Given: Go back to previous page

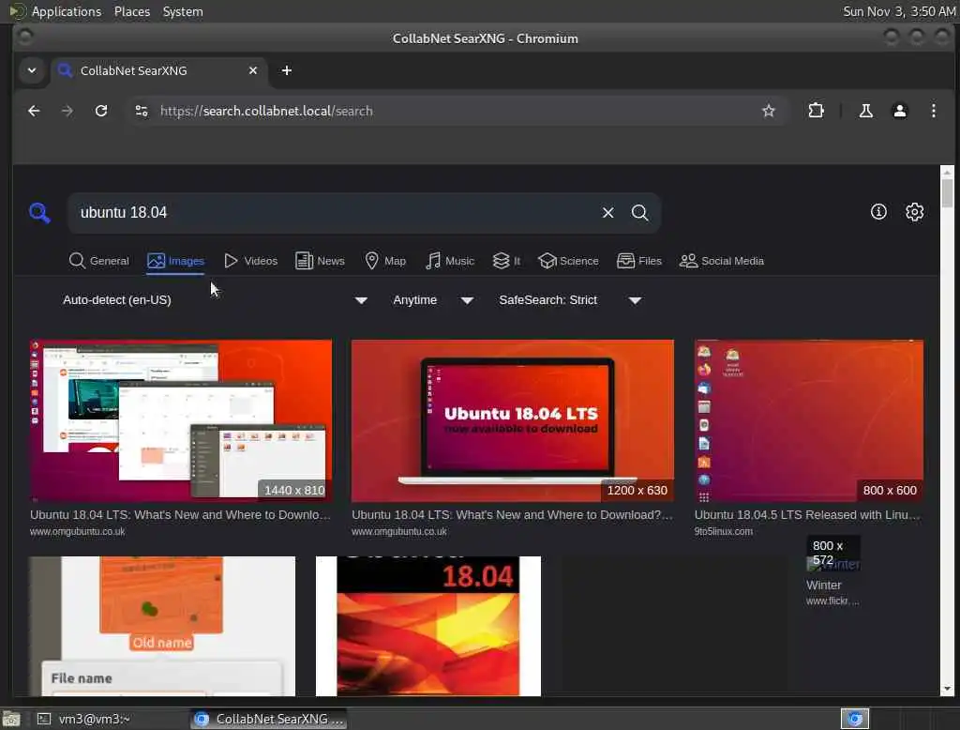Looking at the screenshot, I should click(x=34, y=111).
